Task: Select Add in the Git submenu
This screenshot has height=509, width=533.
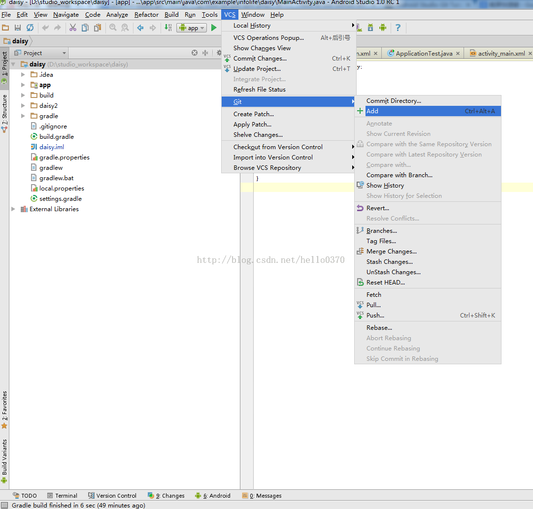Action: coord(428,111)
